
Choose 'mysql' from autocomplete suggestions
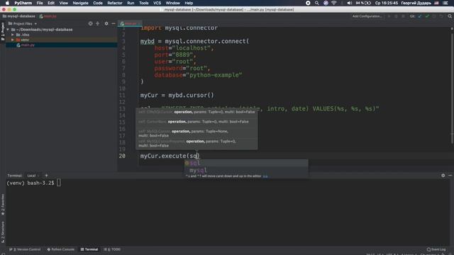click(x=246, y=170)
